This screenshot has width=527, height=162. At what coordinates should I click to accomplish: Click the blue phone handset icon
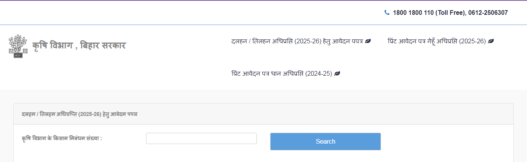(x=387, y=12)
